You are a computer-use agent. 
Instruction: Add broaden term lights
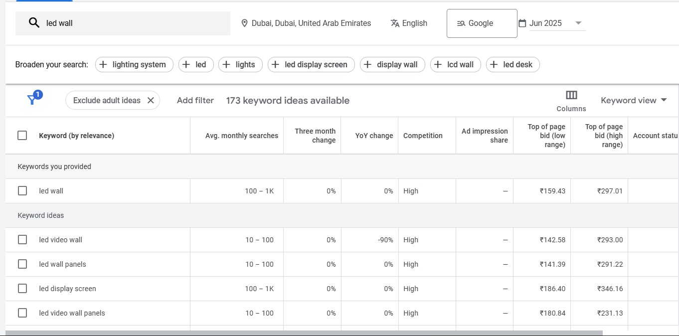(240, 64)
